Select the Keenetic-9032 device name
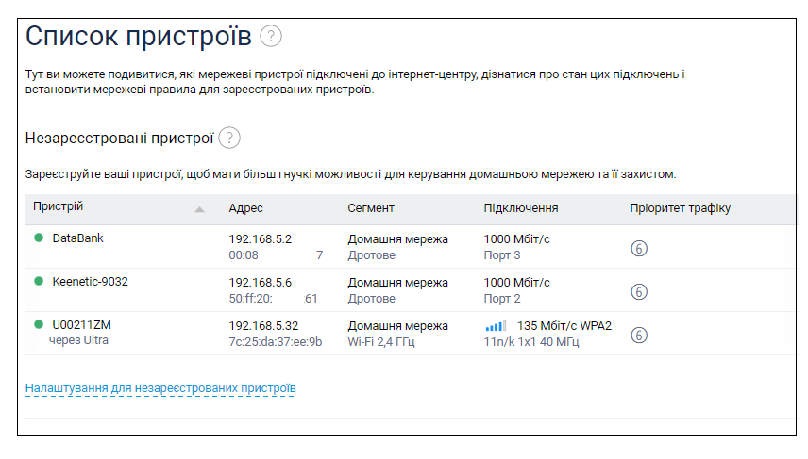The width and height of the screenshot is (808, 459). click(x=92, y=282)
